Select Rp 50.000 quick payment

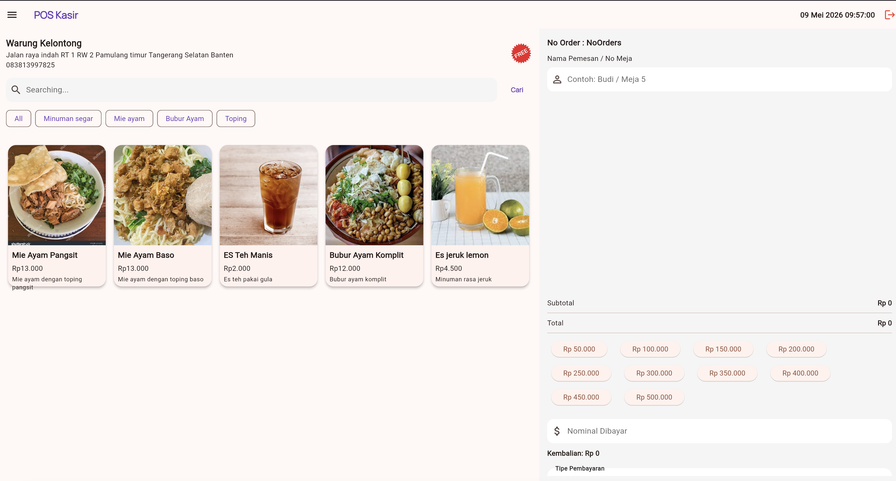click(x=579, y=349)
